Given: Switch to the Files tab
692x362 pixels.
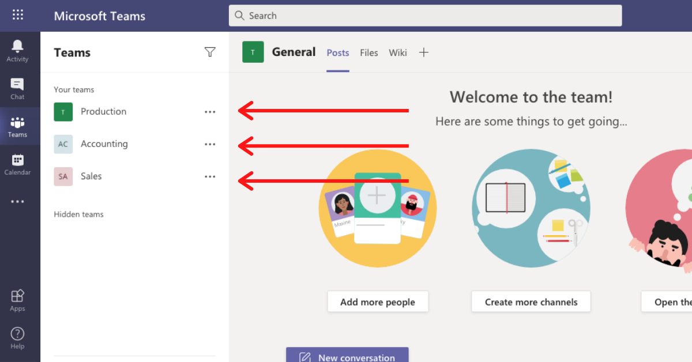Looking at the screenshot, I should pos(369,52).
